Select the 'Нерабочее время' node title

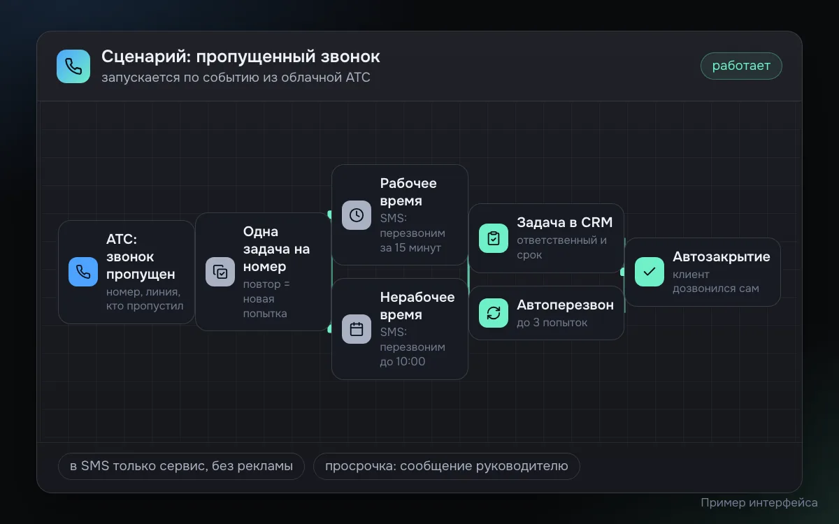417,306
